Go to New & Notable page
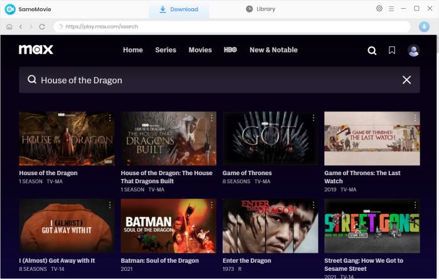The width and height of the screenshot is (439, 279). (x=273, y=50)
